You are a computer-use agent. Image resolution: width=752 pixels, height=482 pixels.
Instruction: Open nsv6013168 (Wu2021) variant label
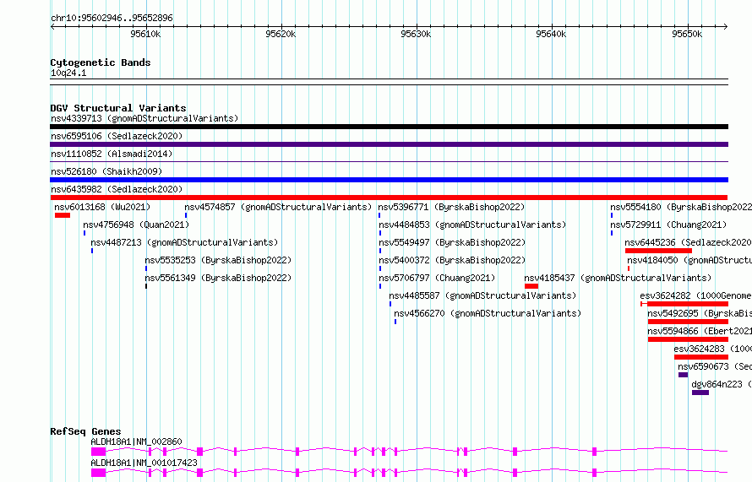(x=102, y=207)
